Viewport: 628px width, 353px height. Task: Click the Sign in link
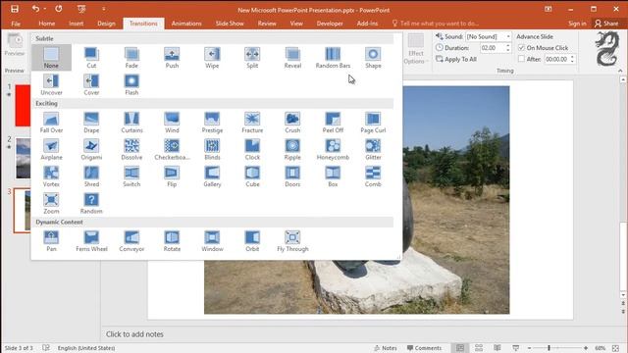click(x=577, y=24)
